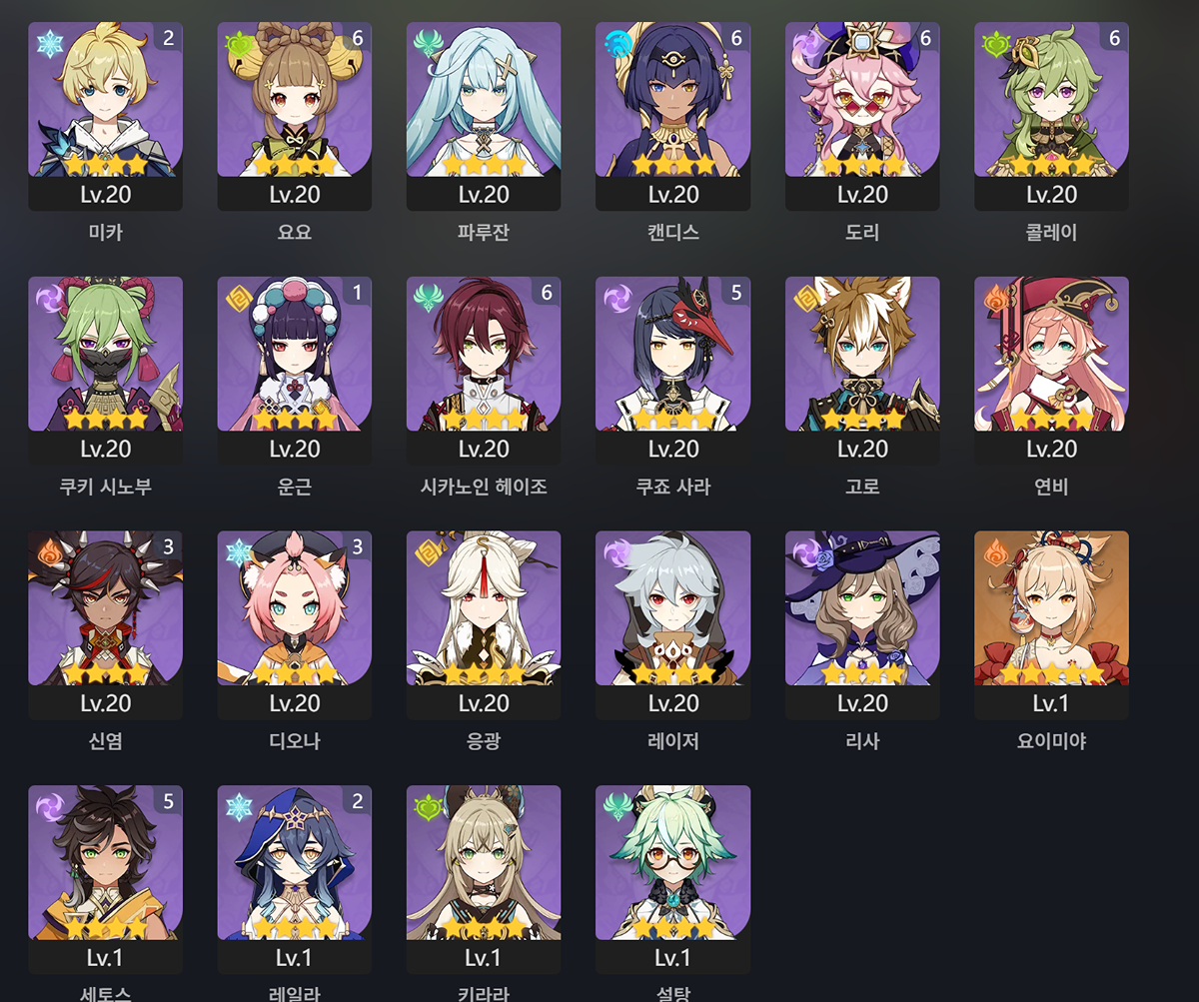Click the Anemo element icon on 파루잔's card
This screenshot has height=1002, width=1199.
pos(427,44)
